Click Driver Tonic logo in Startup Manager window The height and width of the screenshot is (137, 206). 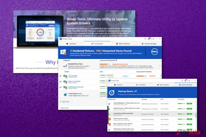pos(109,81)
